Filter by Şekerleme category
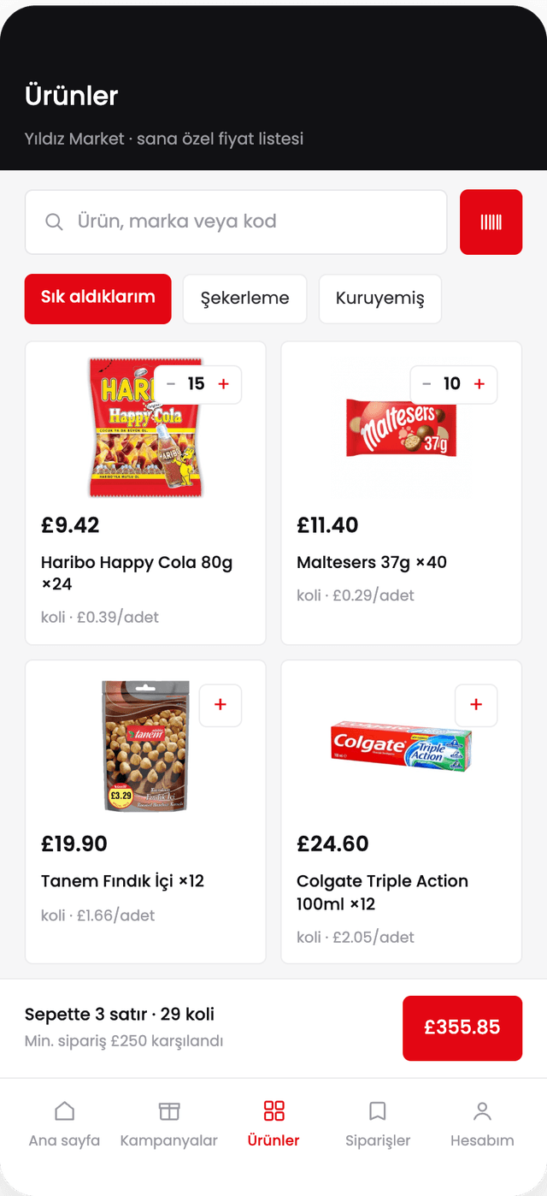 click(x=244, y=299)
